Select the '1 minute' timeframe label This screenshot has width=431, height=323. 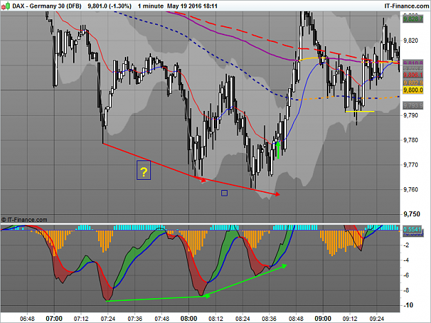pos(150,6)
